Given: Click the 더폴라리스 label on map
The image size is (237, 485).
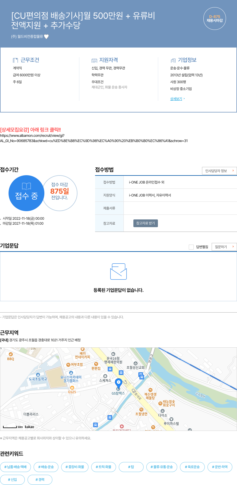Looking at the screenshot, I should point(31,414).
